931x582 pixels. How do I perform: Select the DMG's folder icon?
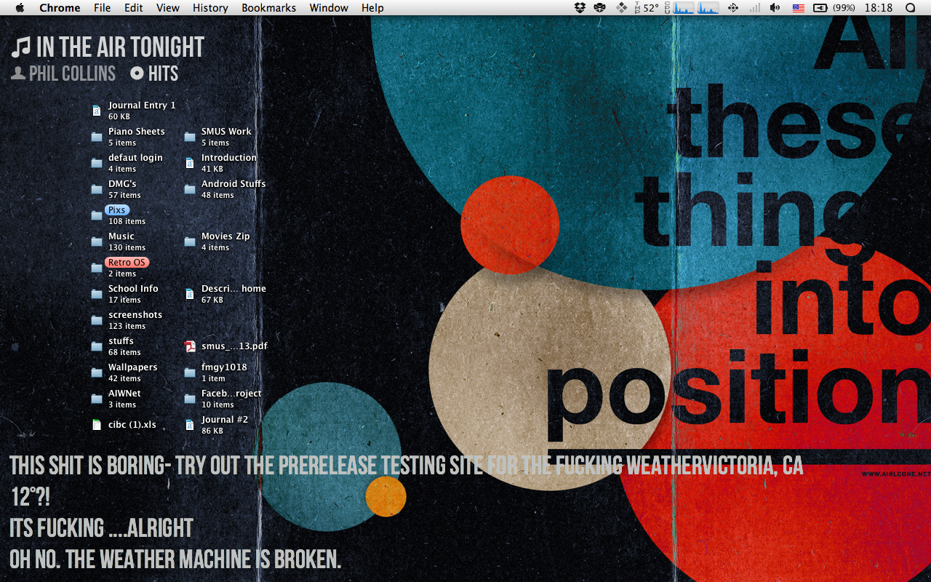96,189
